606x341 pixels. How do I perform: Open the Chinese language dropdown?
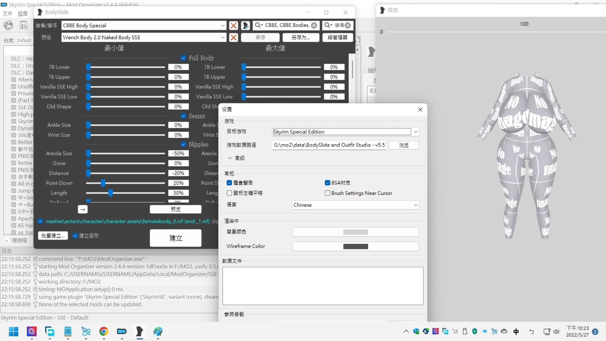click(x=356, y=205)
